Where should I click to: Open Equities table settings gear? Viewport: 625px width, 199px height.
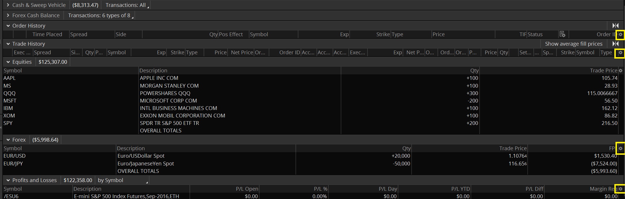620,71
